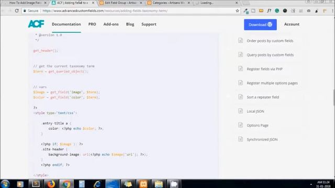Go to the Add-ons page

111,25
